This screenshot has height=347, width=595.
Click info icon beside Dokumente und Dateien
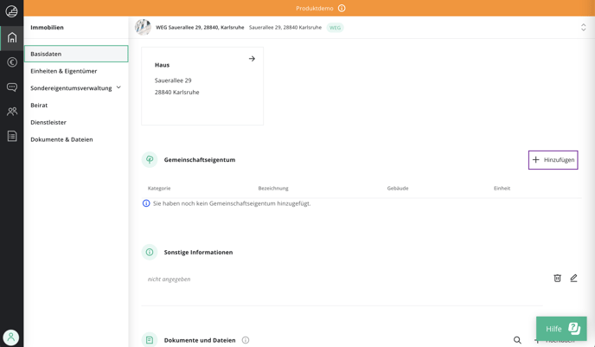click(246, 340)
